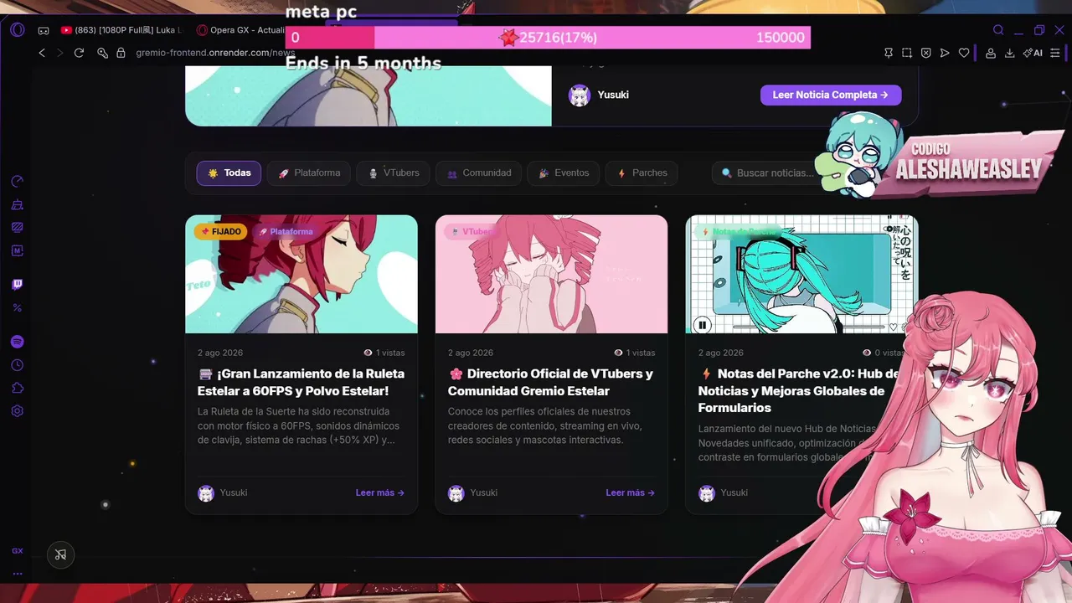Open the Opera GX main menu logo
Viewport: 1072px width, 603px height.
pyautogui.click(x=18, y=30)
